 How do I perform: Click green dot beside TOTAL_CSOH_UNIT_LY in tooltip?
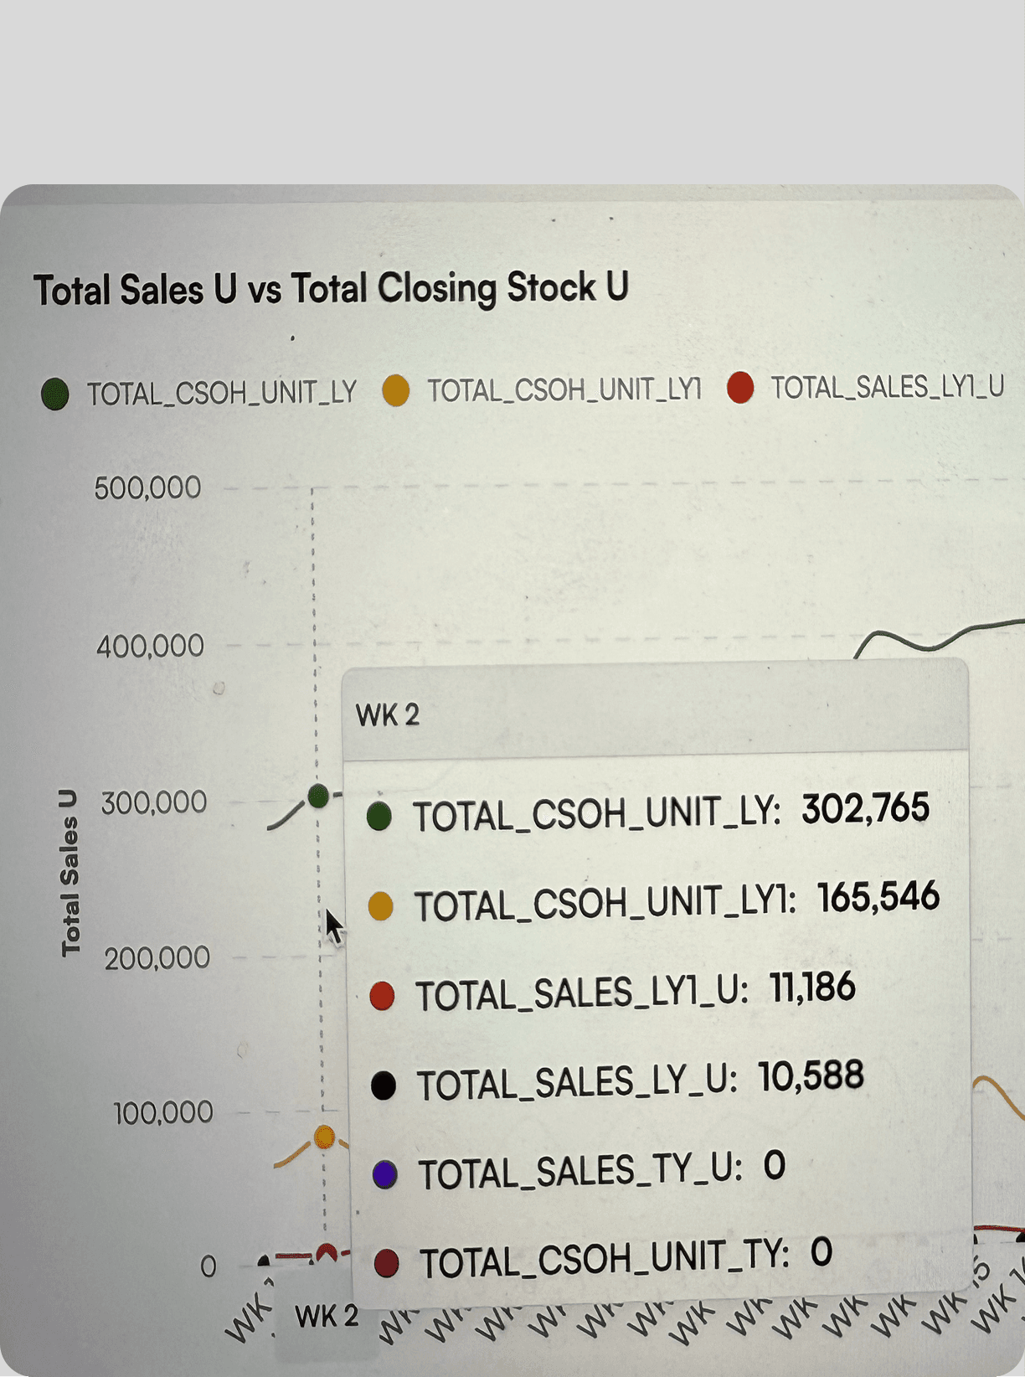tap(379, 816)
